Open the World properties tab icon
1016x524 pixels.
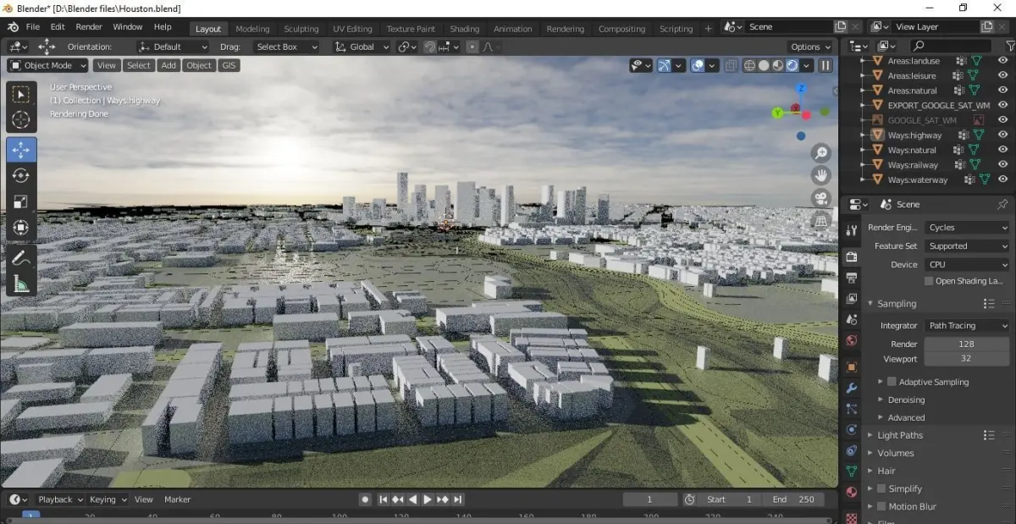tap(852, 341)
